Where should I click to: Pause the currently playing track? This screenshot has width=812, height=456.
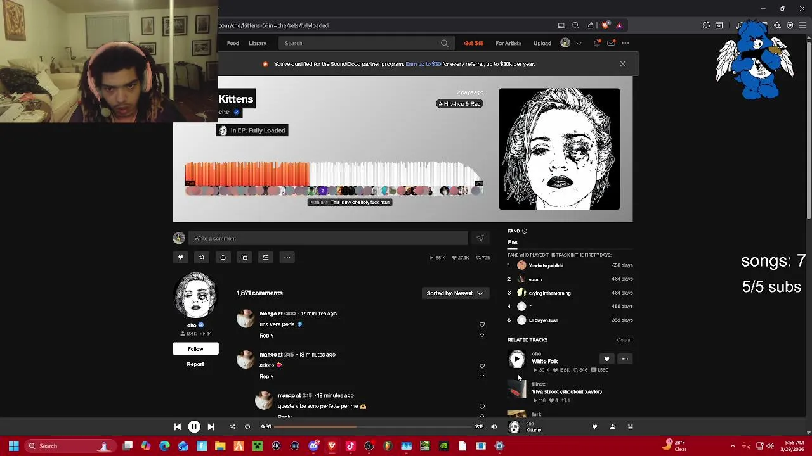click(194, 427)
